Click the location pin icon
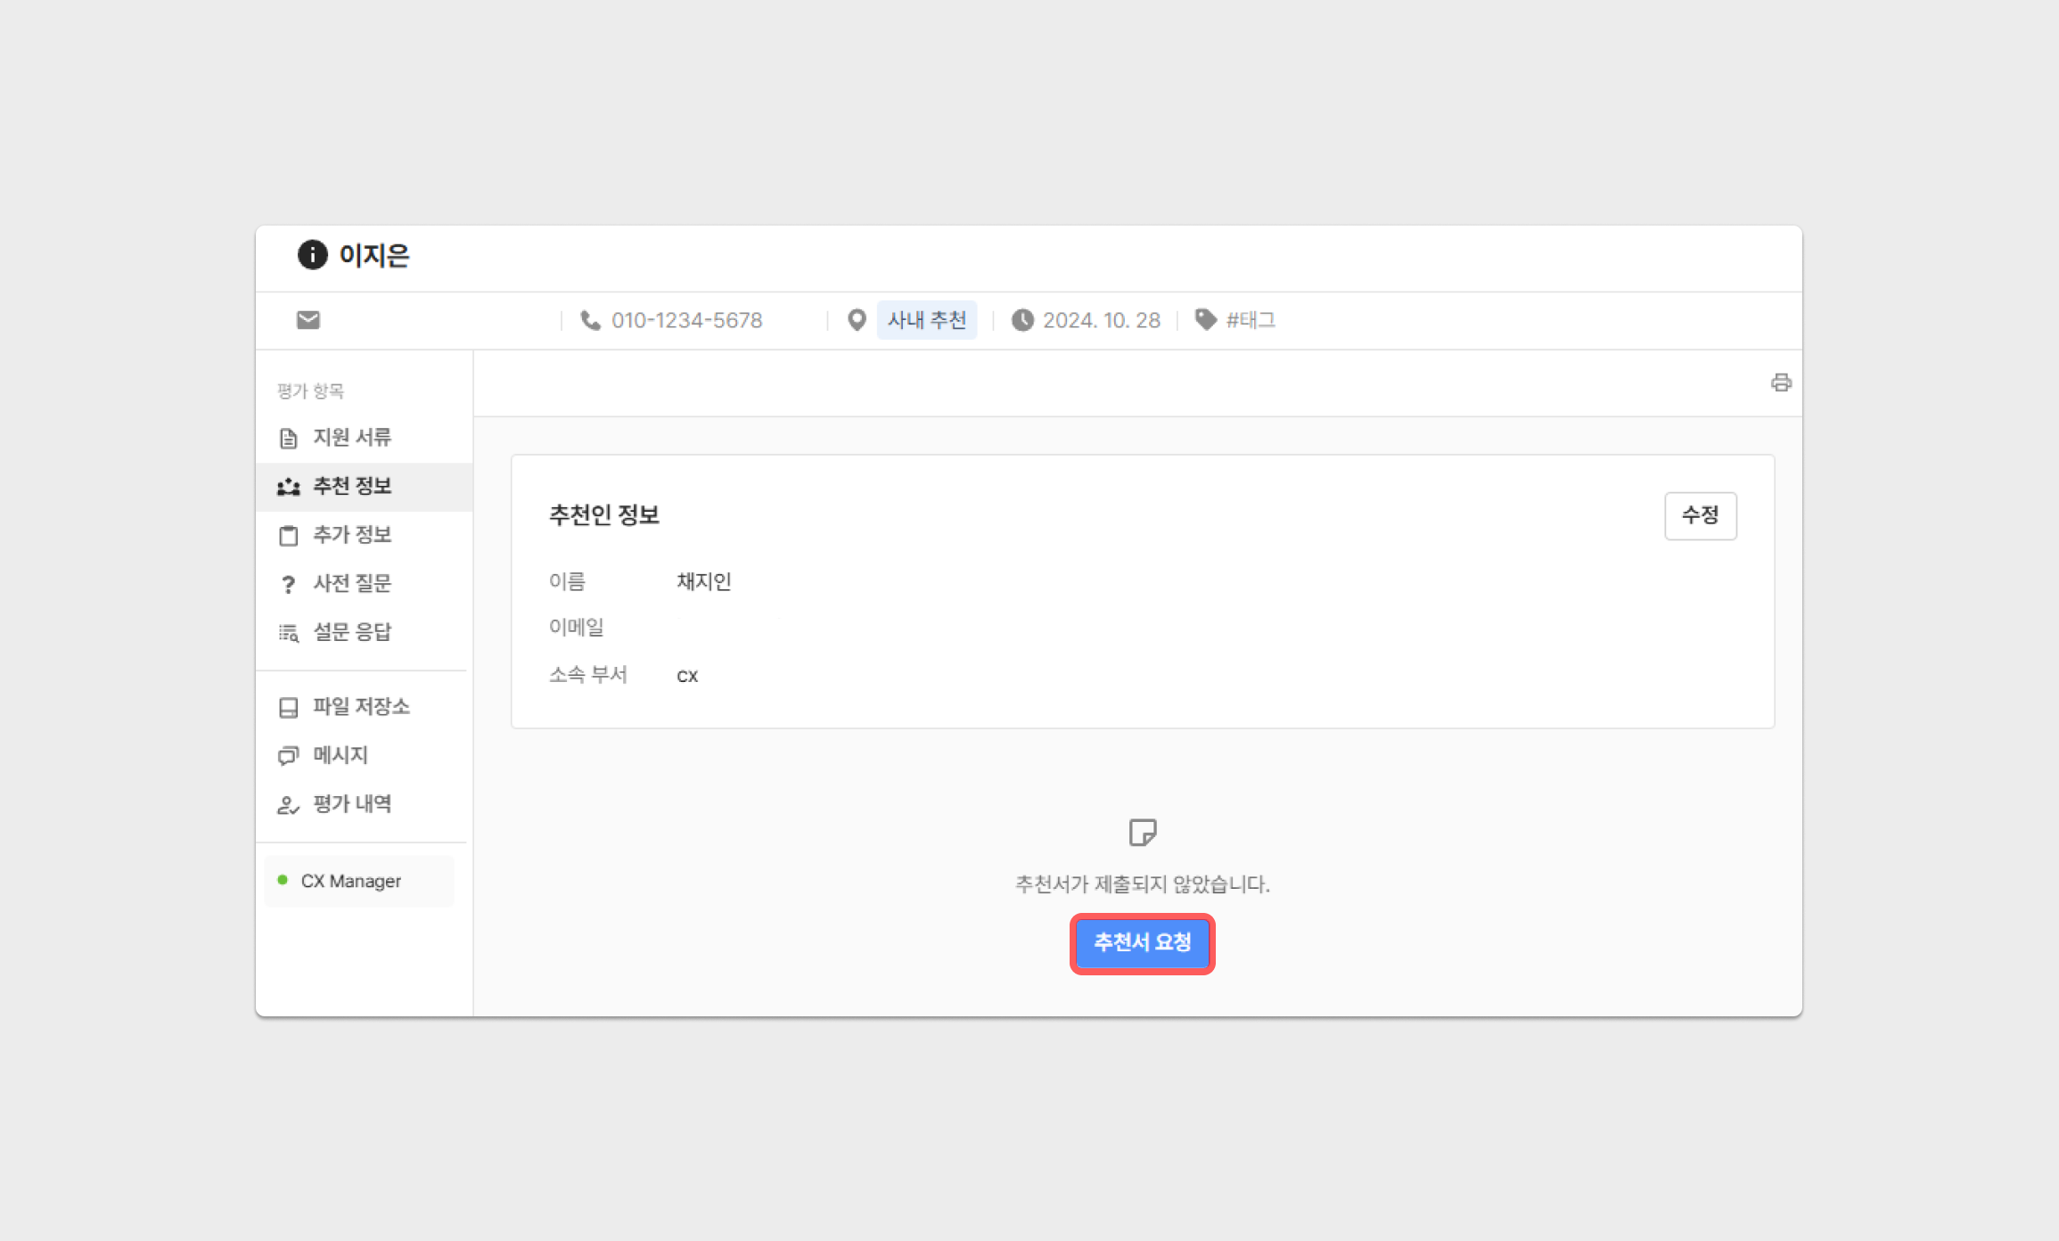The height and width of the screenshot is (1241, 2059). [x=857, y=320]
